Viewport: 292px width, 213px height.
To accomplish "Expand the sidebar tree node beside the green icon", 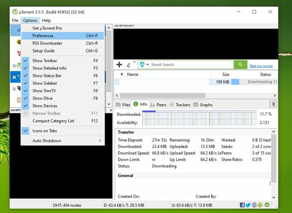I will pos(14,66).
